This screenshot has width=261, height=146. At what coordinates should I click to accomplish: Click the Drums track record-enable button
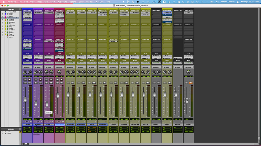[x=30, y=80]
